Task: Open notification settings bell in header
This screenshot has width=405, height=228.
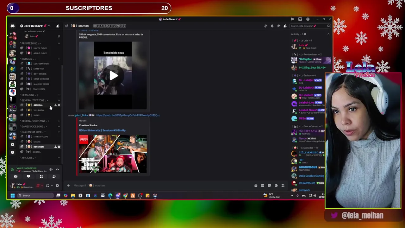Action: (272, 26)
